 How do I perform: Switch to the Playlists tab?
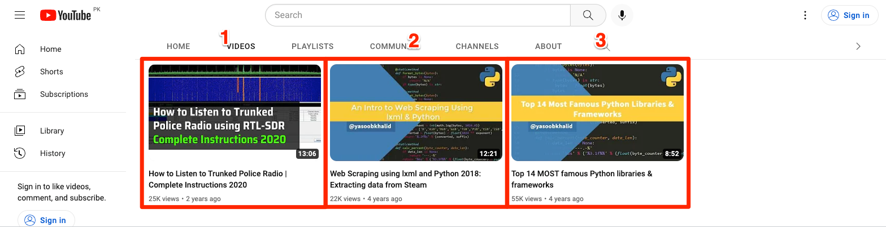pyautogui.click(x=312, y=47)
